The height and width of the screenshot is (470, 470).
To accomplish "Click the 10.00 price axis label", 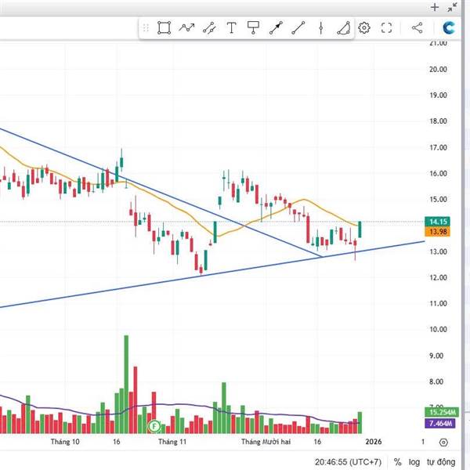I will [438, 330].
